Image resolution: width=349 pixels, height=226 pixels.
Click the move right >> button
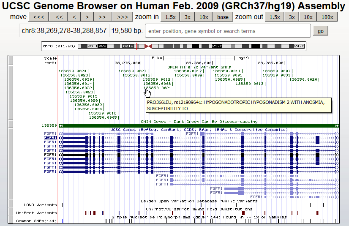pyautogui.click(x=102, y=17)
